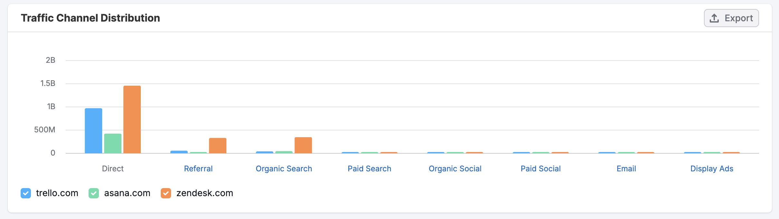Toggle the asana.com legend checkbox
The width and height of the screenshot is (779, 219).
(x=94, y=193)
